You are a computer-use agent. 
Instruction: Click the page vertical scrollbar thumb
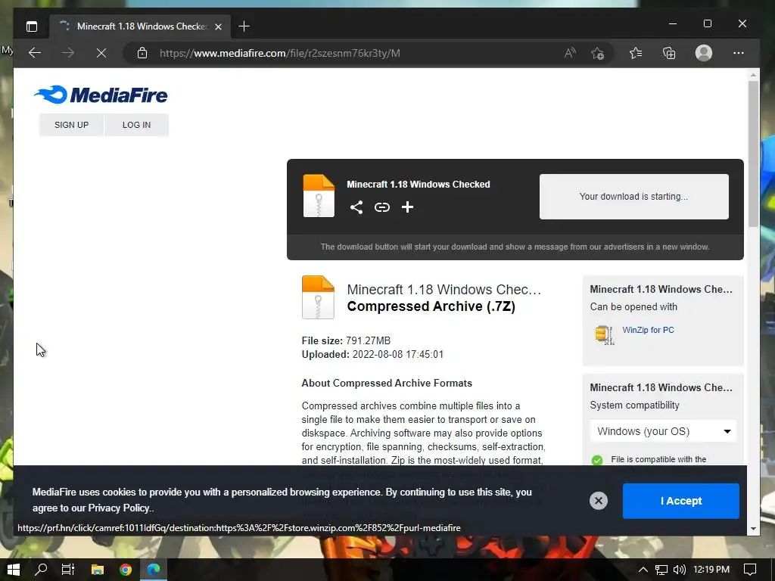tap(753, 153)
